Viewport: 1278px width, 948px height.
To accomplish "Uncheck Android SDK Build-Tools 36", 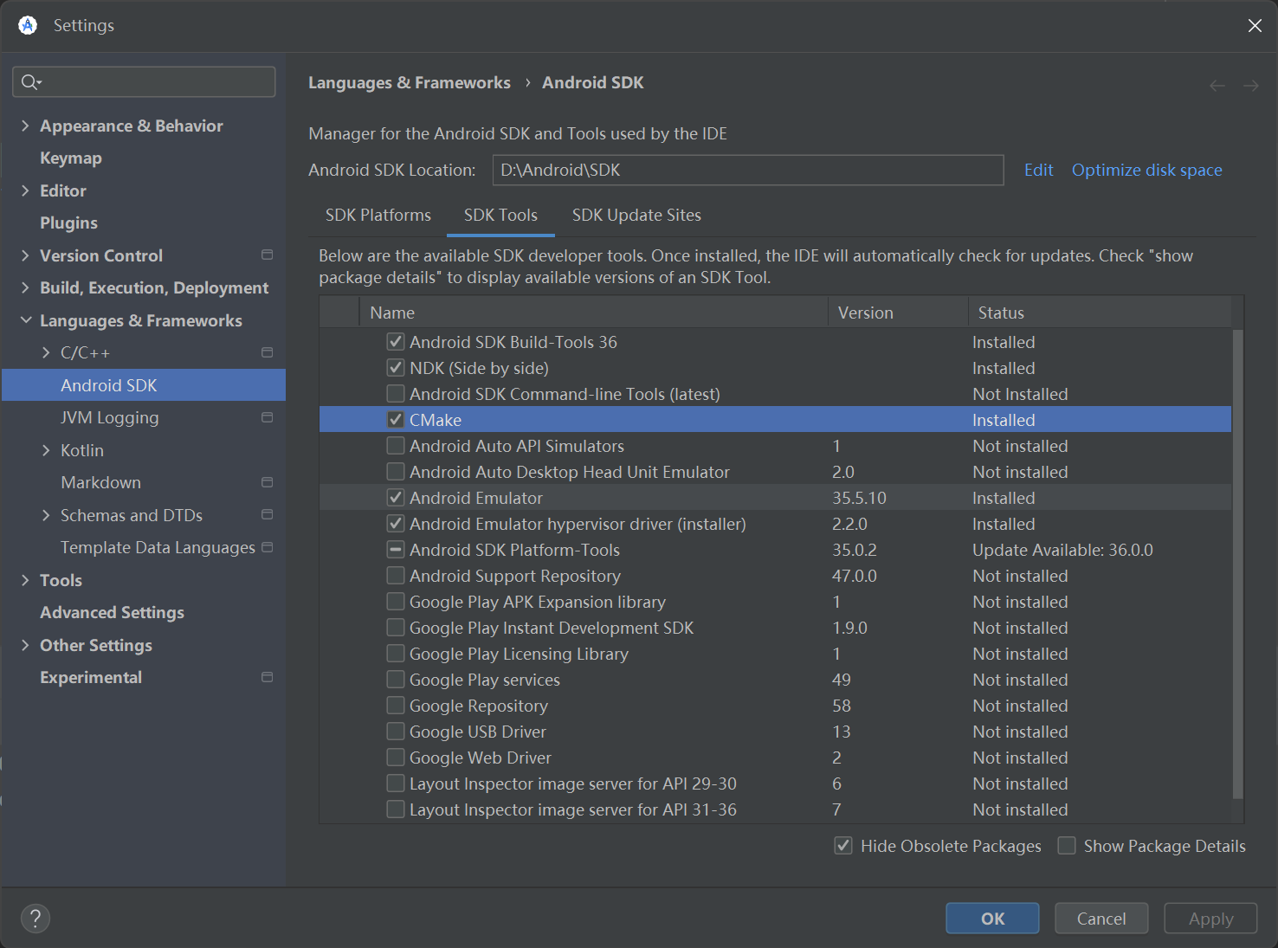I will (x=396, y=342).
